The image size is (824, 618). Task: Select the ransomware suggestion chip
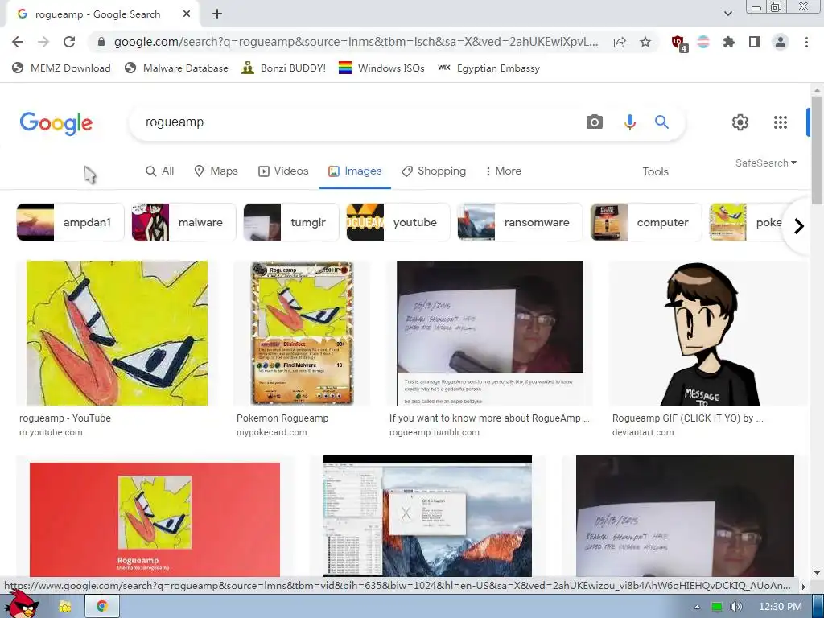(520, 222)
